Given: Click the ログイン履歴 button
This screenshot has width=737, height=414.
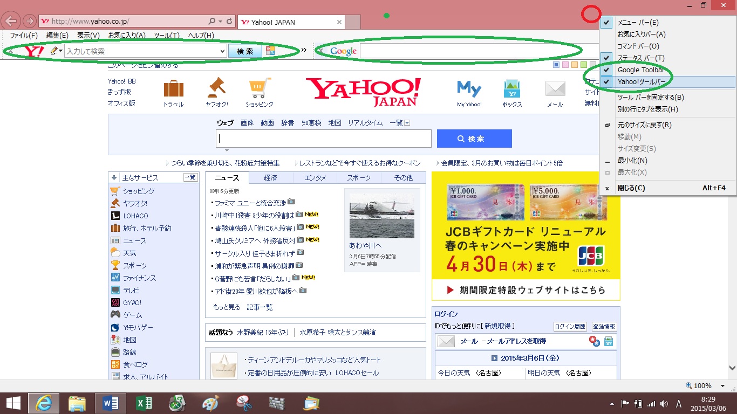Looking at the screenshot, I should 571,327.
